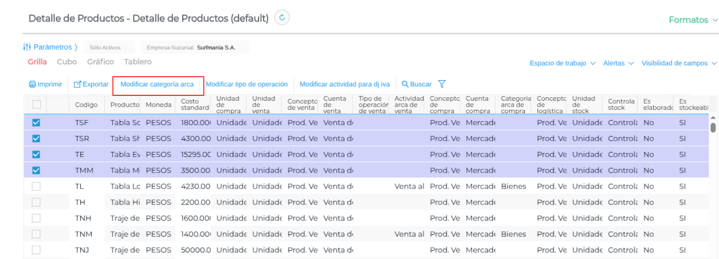Screen dimensions: 719x259
Task: Expand the Alertas dropdown
Action: [618, 63]
